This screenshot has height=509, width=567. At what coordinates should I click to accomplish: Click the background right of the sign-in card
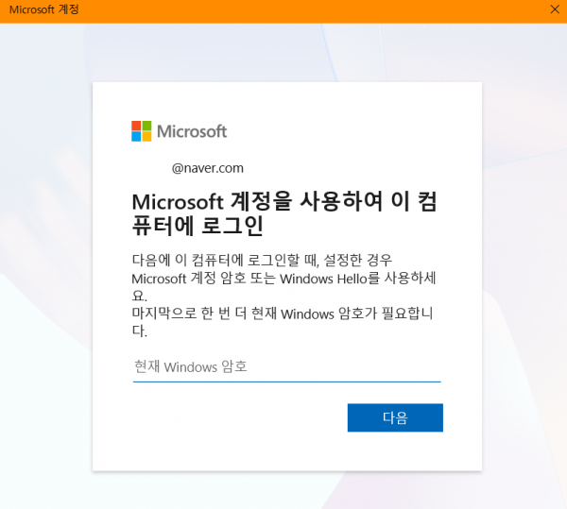click(x=524, y=283)
